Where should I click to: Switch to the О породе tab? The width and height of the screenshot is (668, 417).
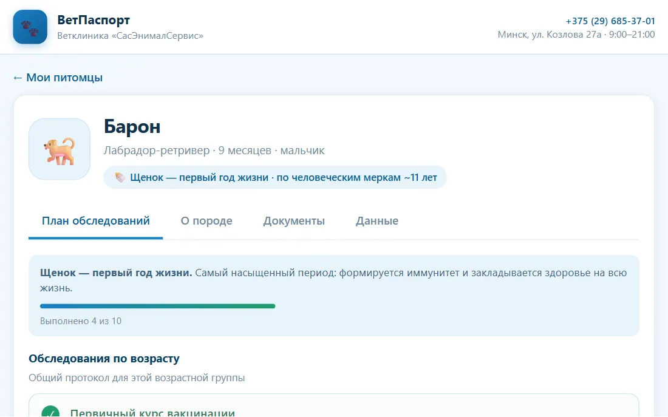tap(206, 220)
